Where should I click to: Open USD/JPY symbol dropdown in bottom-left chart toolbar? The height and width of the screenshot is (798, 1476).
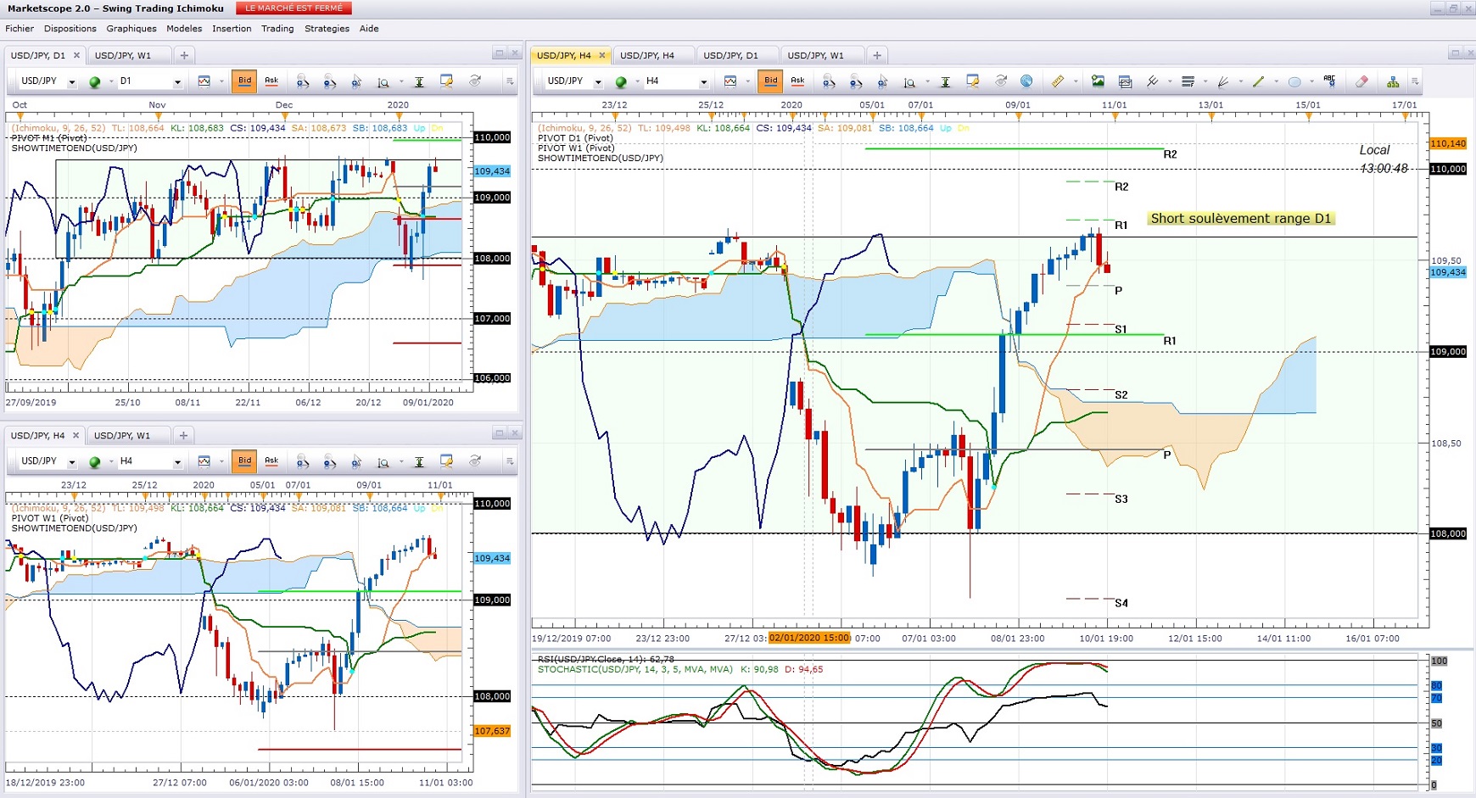pyautogui.click(x=72, y=462)
